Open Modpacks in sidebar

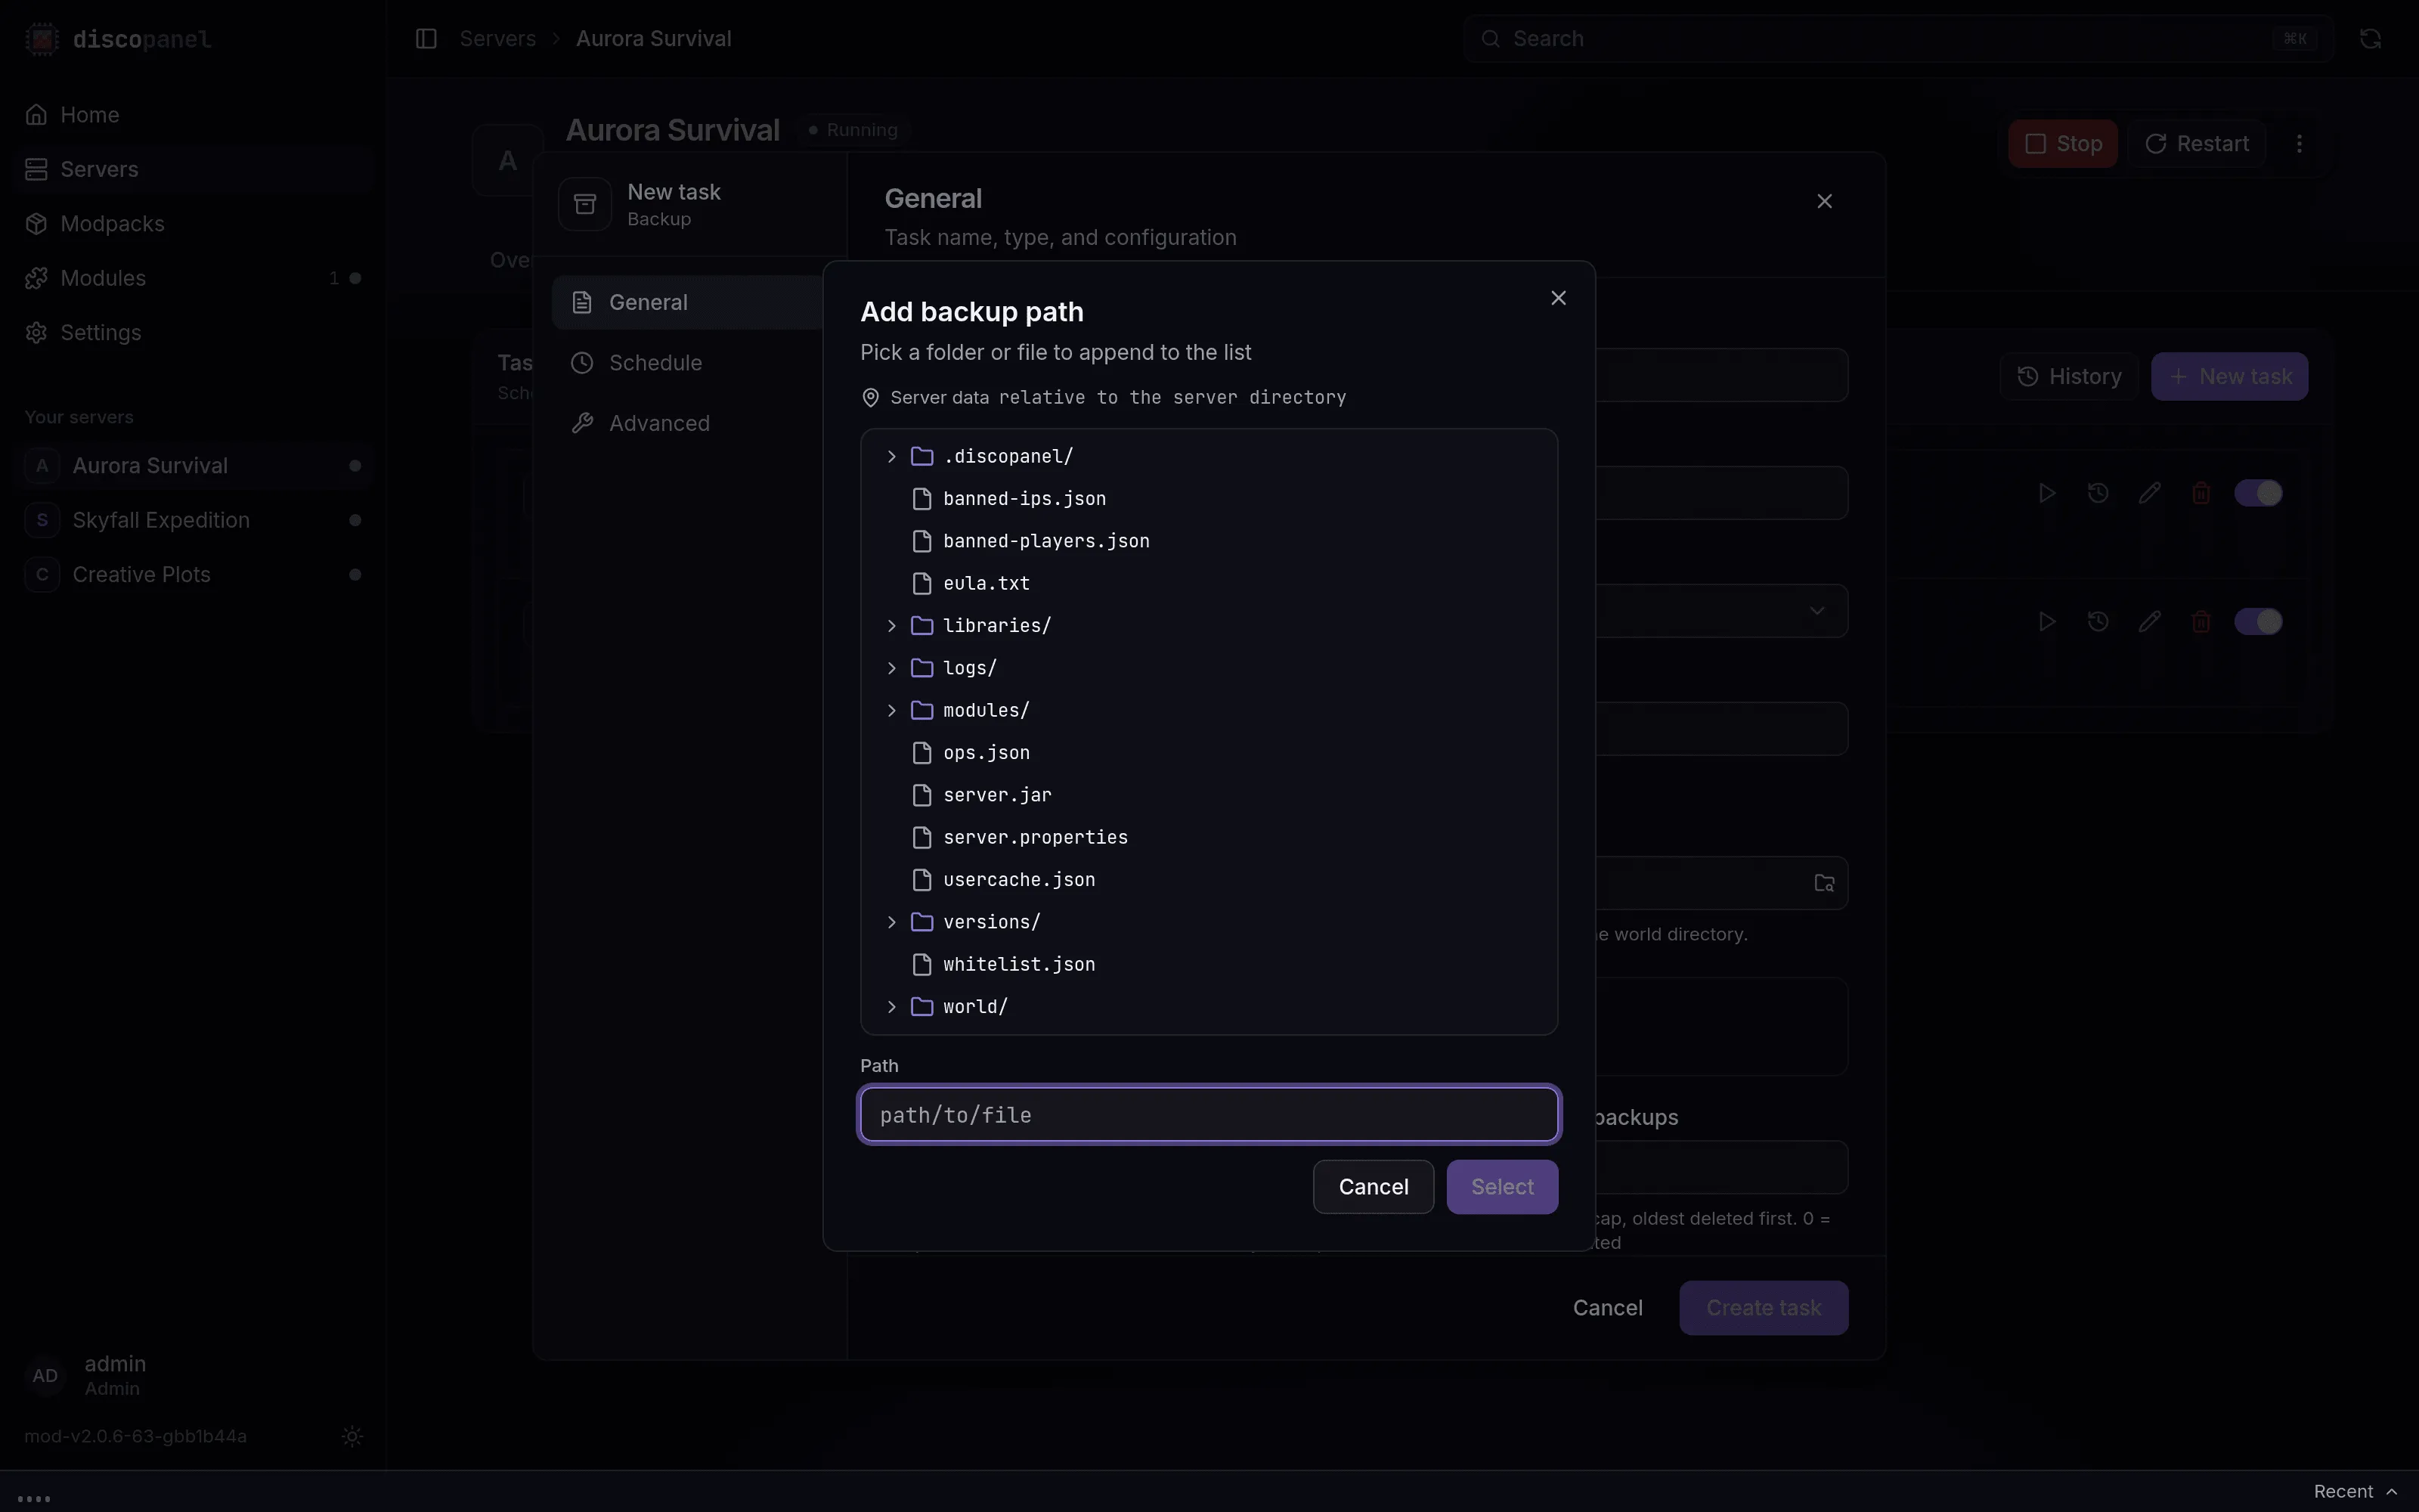[193, 224]
